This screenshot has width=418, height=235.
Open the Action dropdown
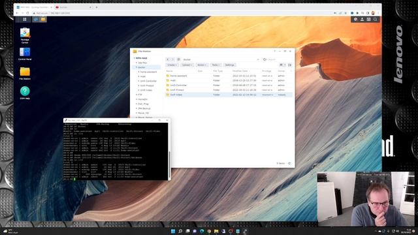point(202,65)
